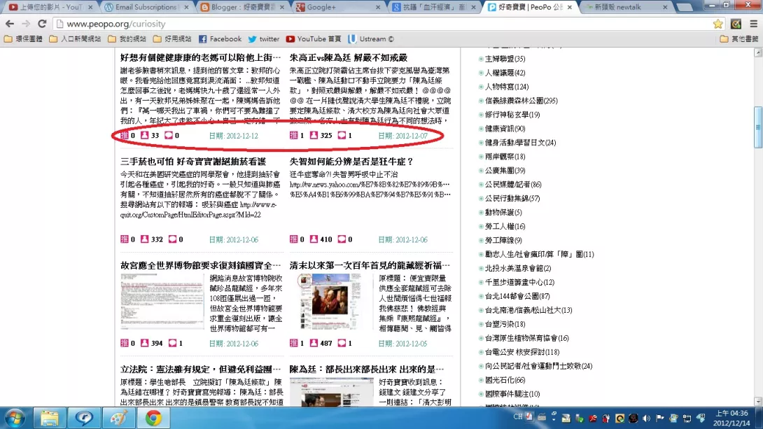Select category 國光石化(66)
The width and height of the screenshot is (763, 429).
click(x=505, y=380)
